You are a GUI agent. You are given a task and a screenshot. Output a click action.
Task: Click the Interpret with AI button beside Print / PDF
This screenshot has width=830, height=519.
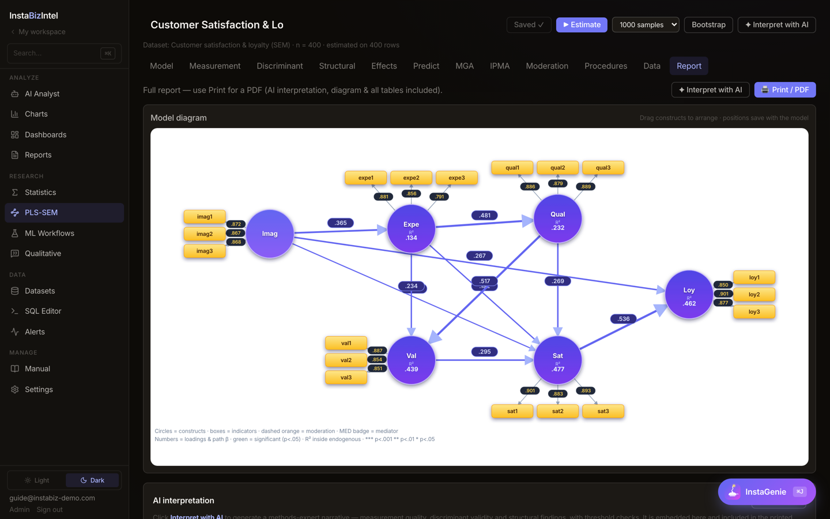pyautogui.click(x=710, y=90)
